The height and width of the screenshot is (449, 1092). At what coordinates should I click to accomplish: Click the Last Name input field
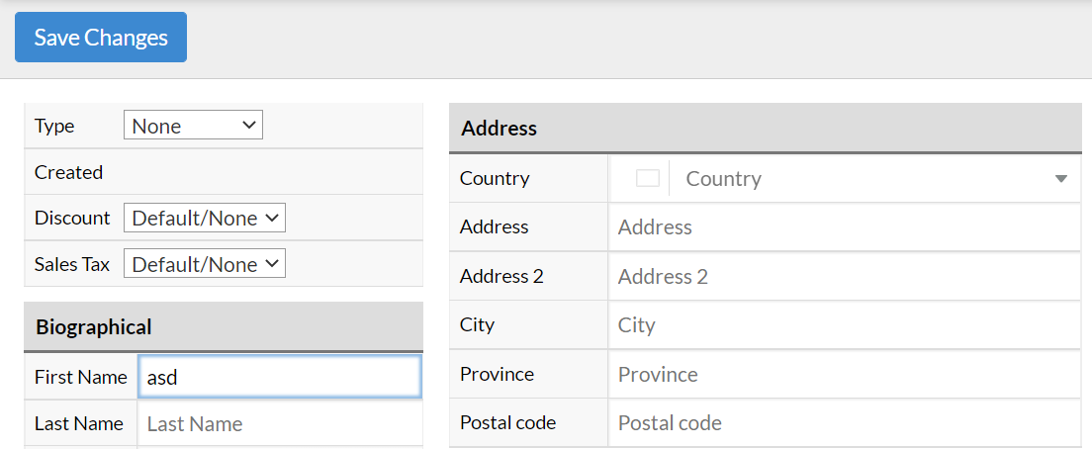pos(280,424)
